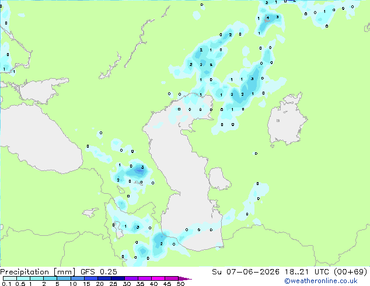Viewport: 370px width, 286px height.
Task: Click the forecast date Su 07-06-2026 text
Action: tap(246, 272)
